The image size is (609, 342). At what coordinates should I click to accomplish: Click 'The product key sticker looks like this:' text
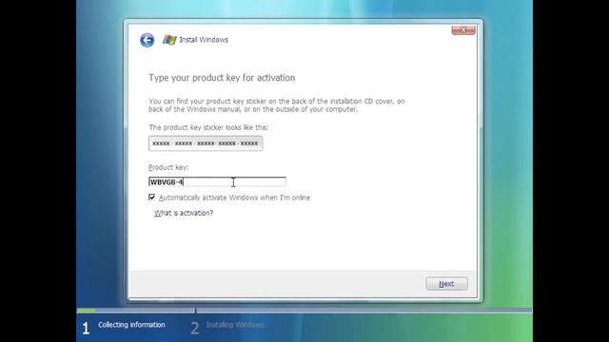pyautogui.click(x=208, y=127)
